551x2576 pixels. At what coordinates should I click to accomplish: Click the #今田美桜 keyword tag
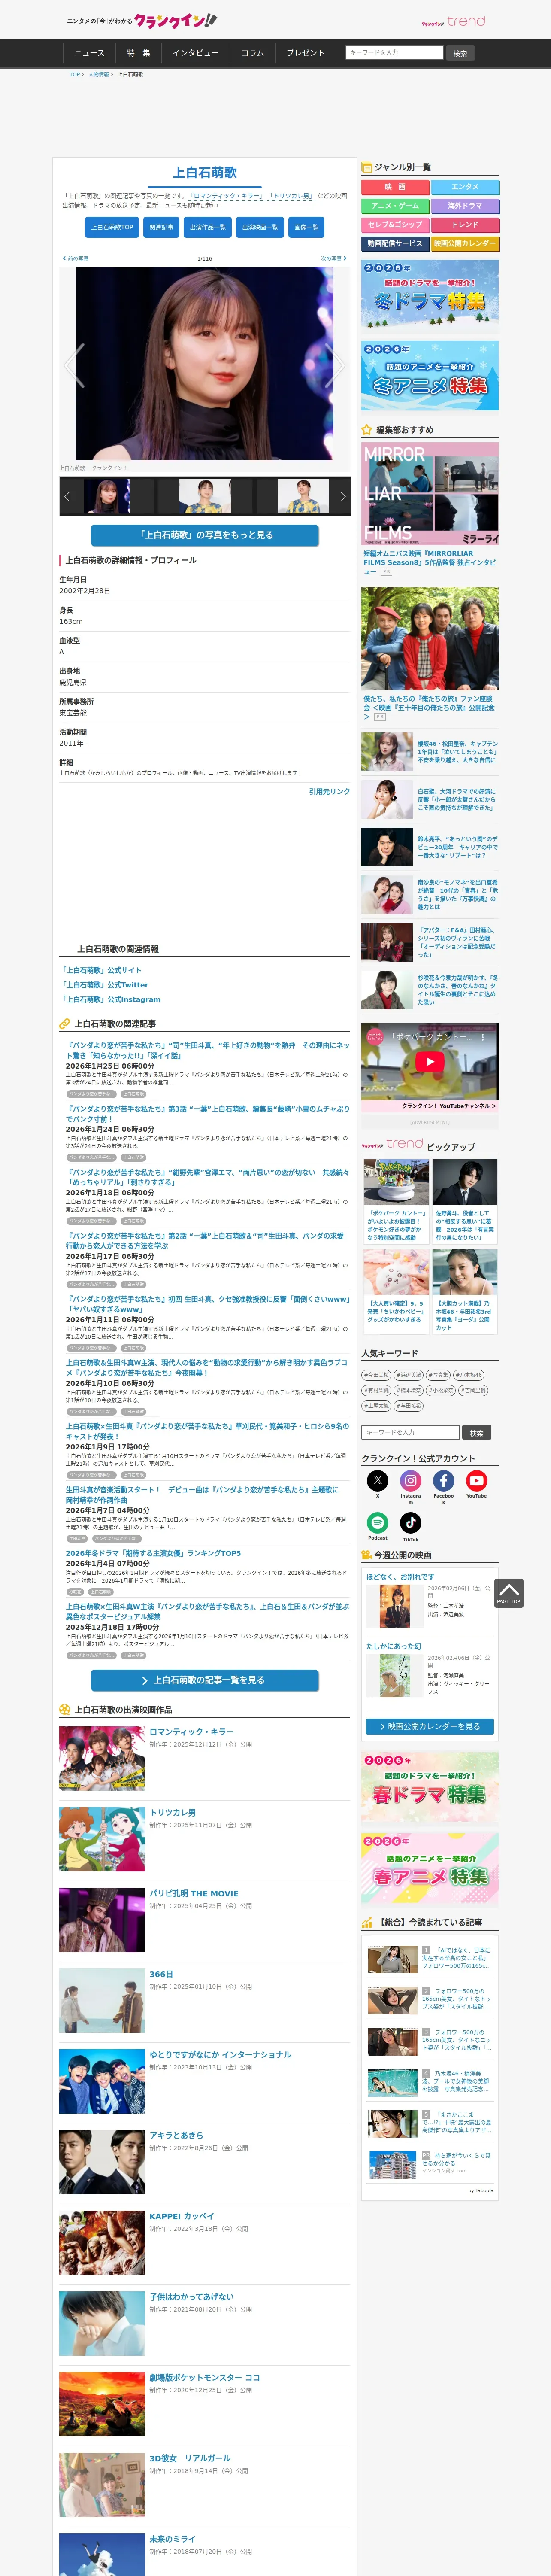click(376, 1375)
